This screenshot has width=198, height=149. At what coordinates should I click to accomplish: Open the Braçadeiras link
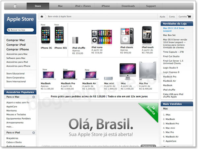[13, 138]
